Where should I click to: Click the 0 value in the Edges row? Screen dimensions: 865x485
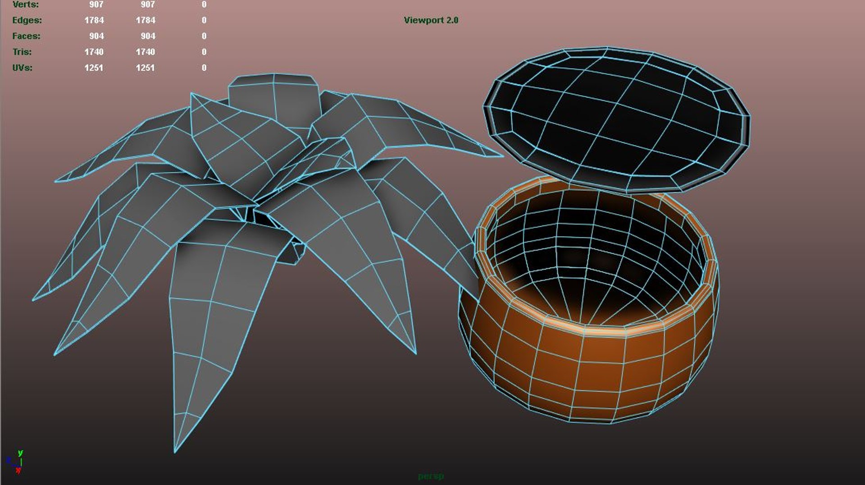(204, 20)
